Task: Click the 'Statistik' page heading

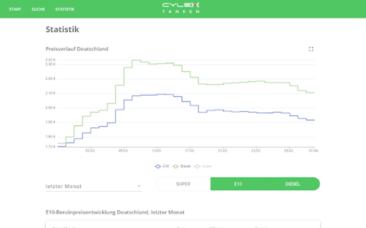Action: pos(62,29)
